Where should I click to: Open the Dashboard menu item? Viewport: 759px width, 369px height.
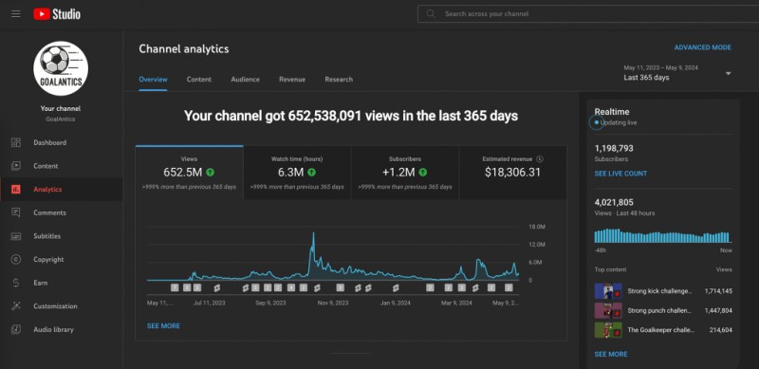pyautogui.click(x=61, y=142)
